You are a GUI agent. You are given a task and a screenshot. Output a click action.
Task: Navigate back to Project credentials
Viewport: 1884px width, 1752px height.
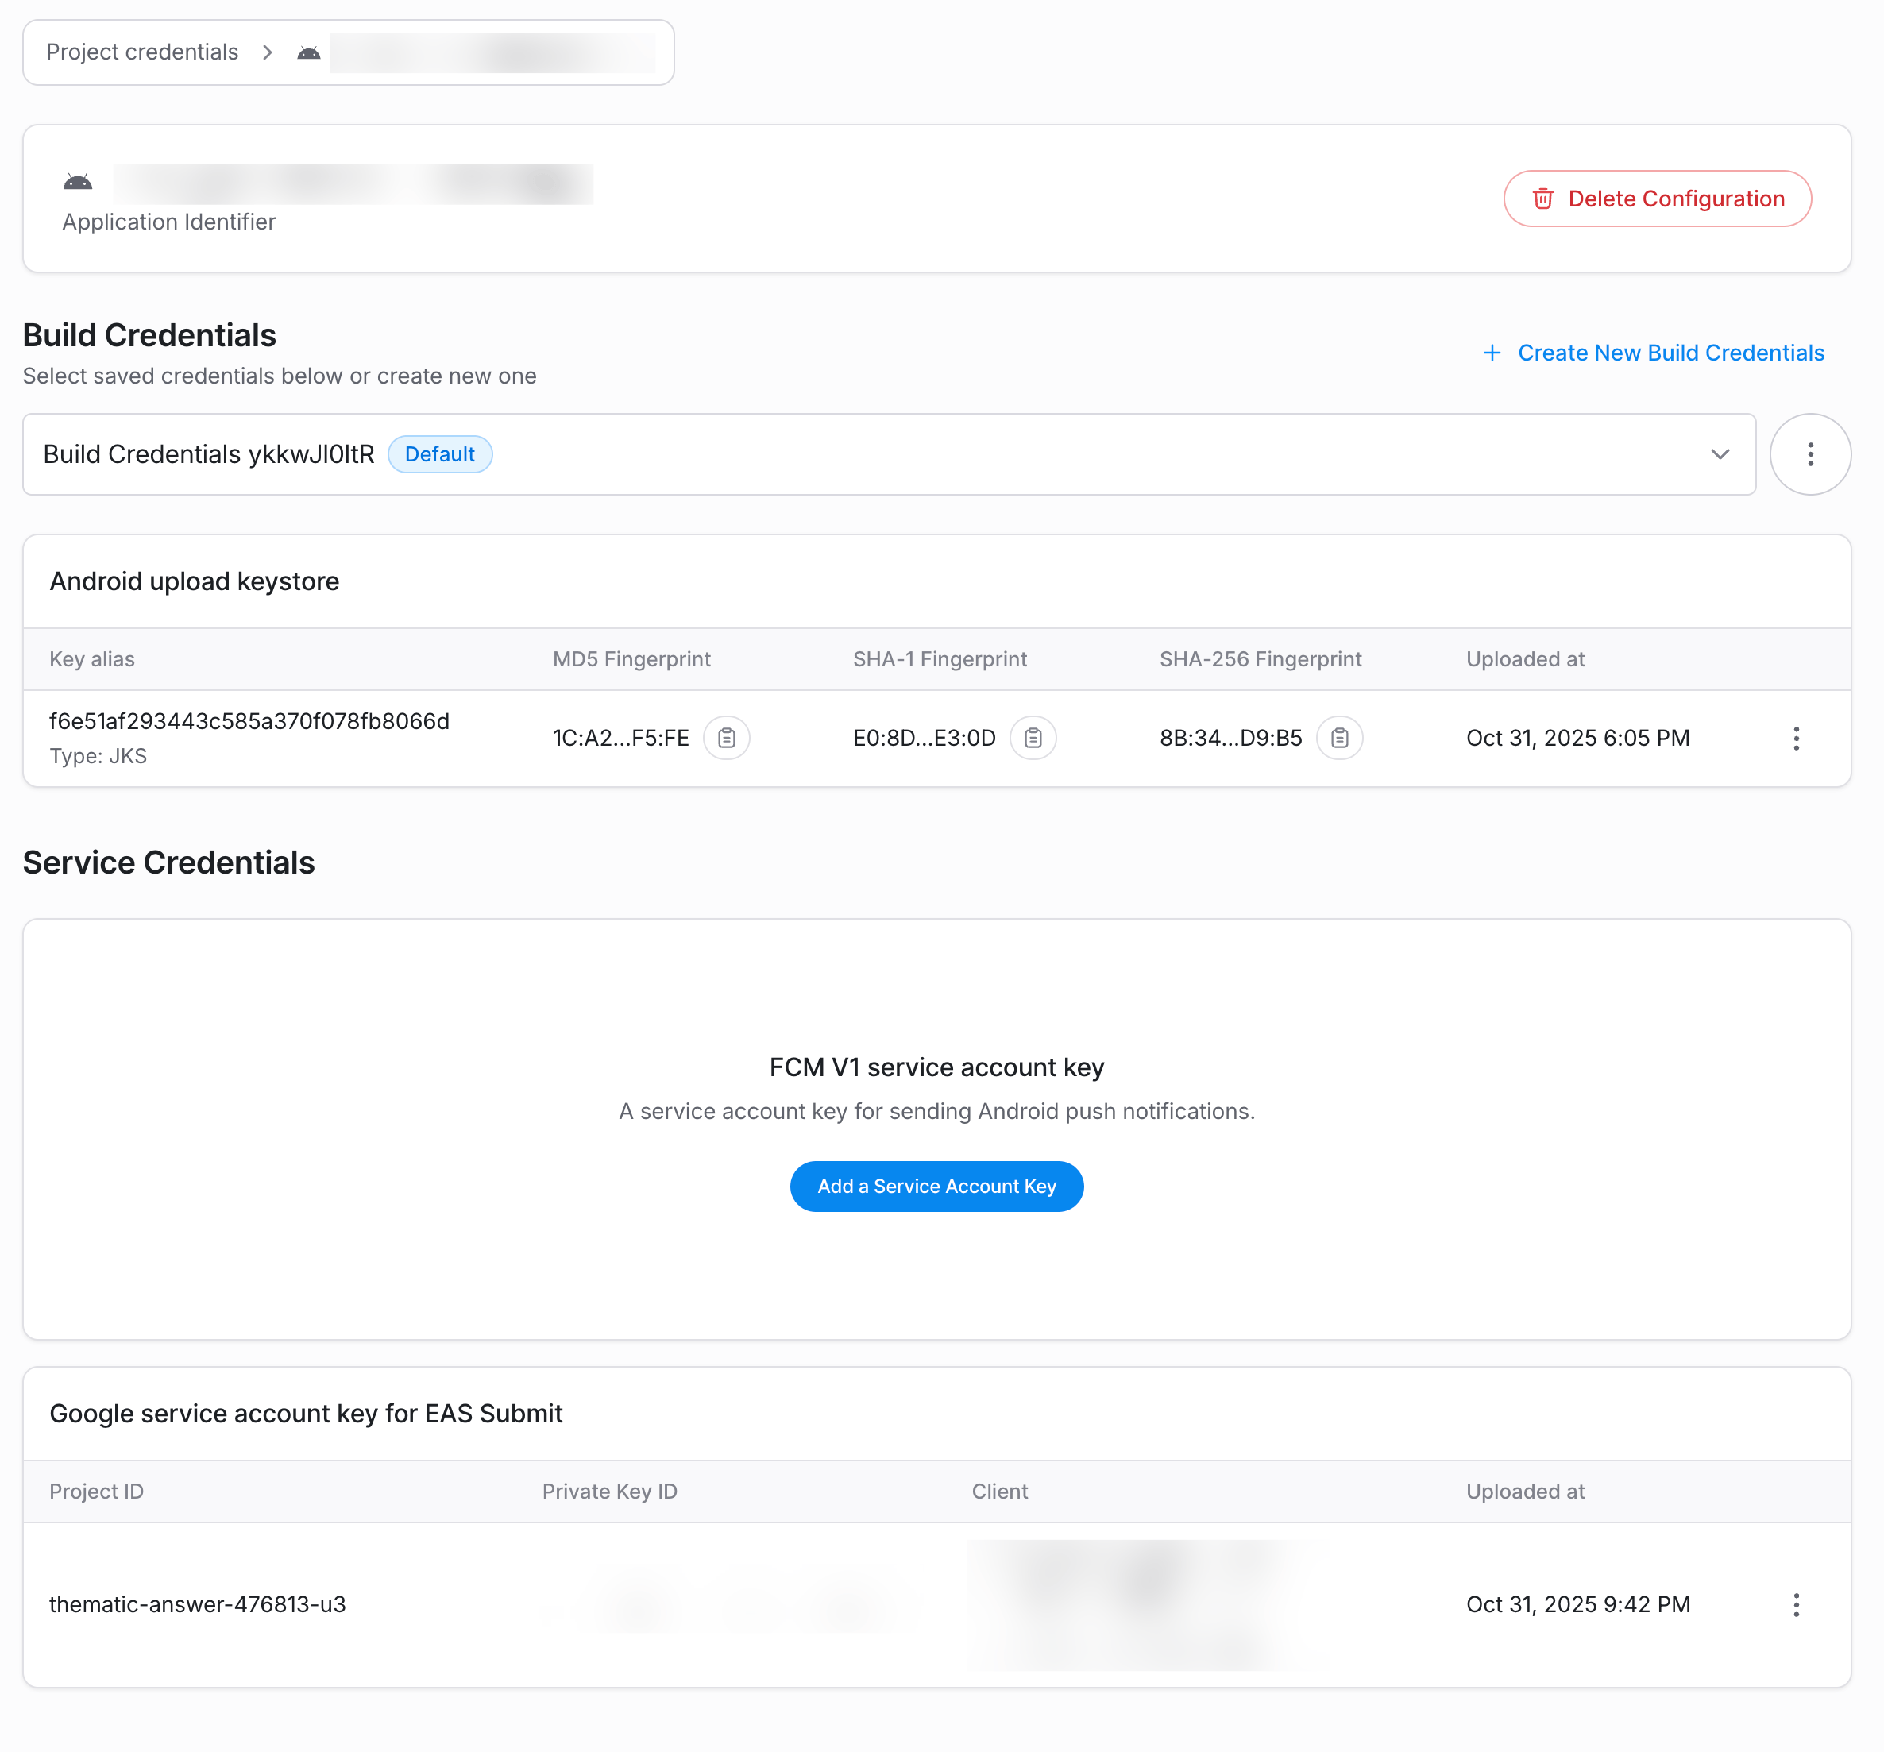click(142, 52)
